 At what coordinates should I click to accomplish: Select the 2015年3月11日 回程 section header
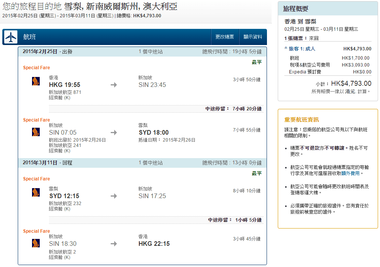[47, 163]
